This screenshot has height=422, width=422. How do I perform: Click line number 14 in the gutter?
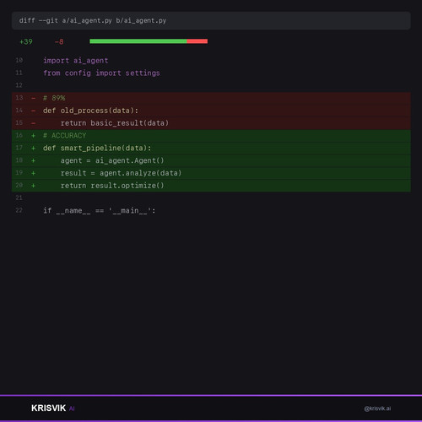[19, 111]
